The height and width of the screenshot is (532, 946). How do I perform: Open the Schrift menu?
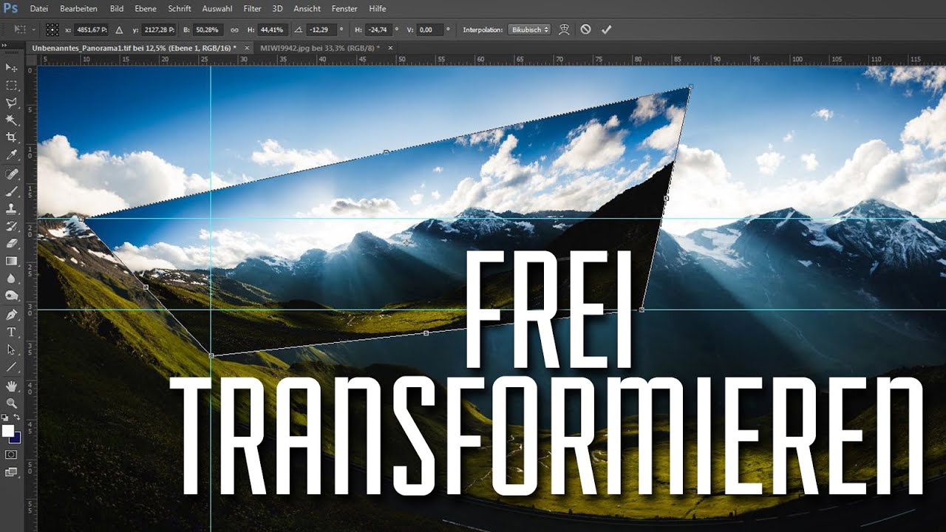tap(180, 8)
